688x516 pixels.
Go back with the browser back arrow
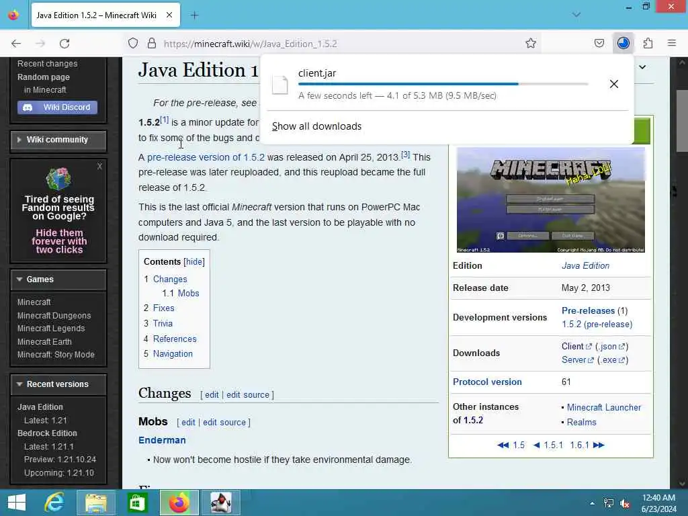click(x=16, y=44)
